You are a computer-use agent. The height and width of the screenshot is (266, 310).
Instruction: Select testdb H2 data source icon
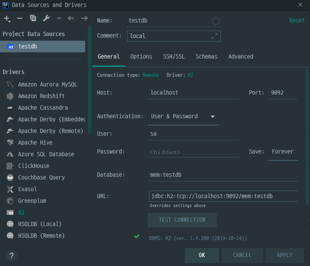10,47
